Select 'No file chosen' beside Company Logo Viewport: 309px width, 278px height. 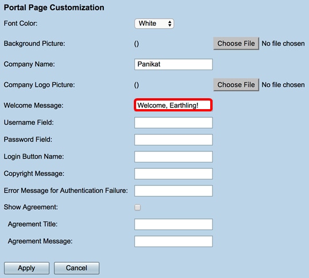(283, 85)
